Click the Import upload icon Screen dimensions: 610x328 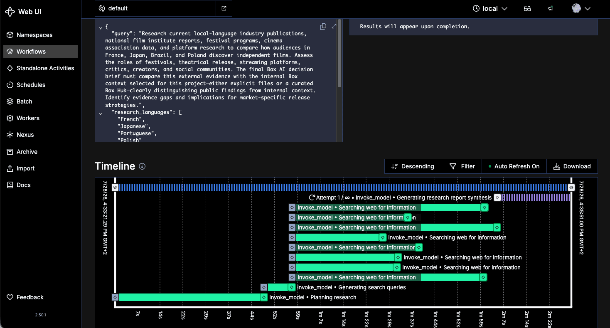point(10,168)
